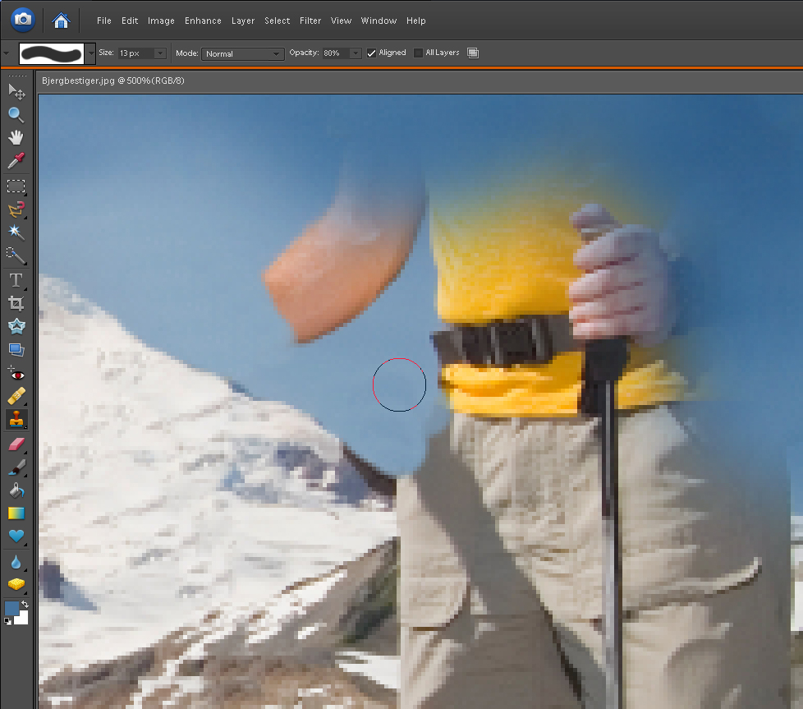803x709 pixels.
Task: Select the Horizontal Type tool
Action: click(x=16, y=280)
